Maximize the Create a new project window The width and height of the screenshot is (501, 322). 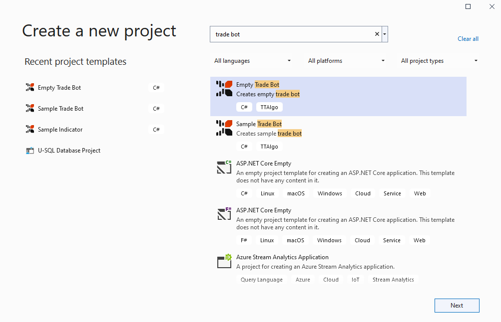pyautogui.click(x=468, y=6)
